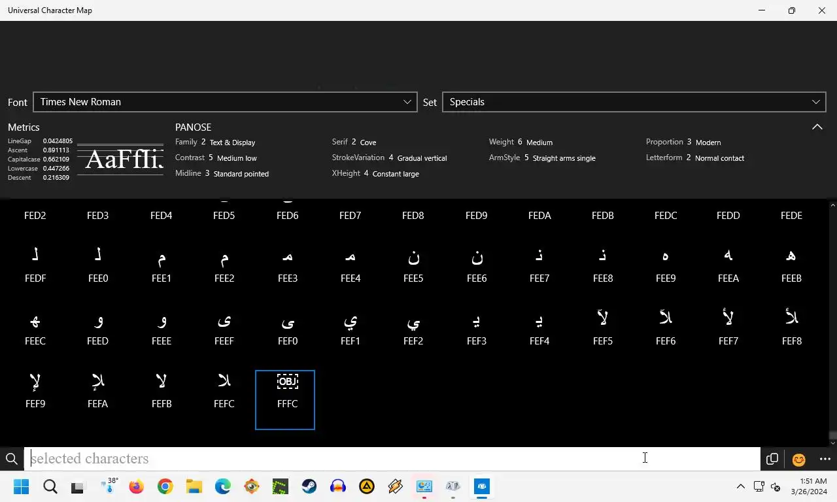
Task: Launch Microsoft Edge from the taskbar
Action: (223, 487)
